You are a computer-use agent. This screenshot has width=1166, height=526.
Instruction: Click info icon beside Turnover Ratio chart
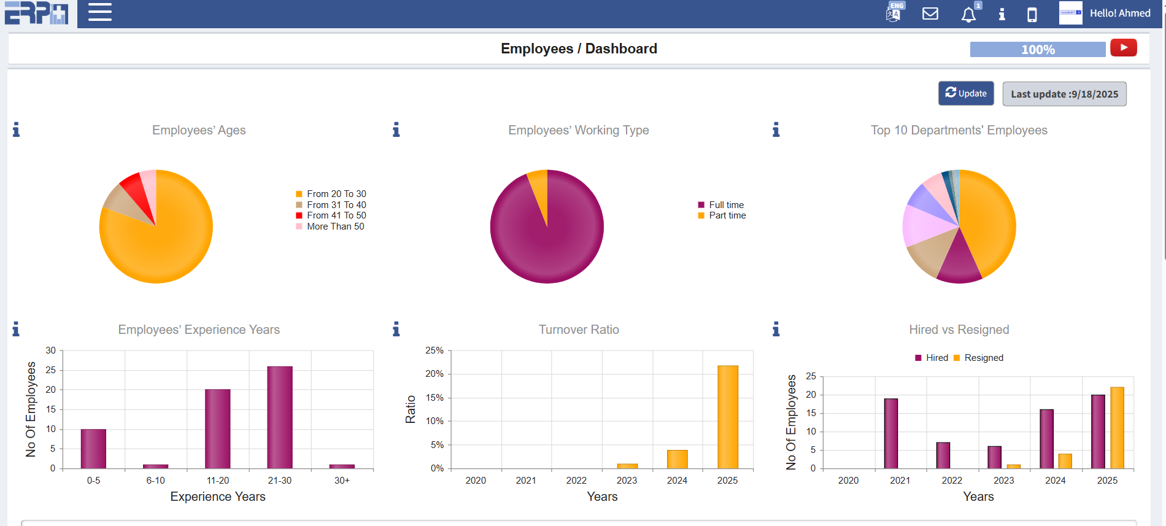click(x=396, y=330)
